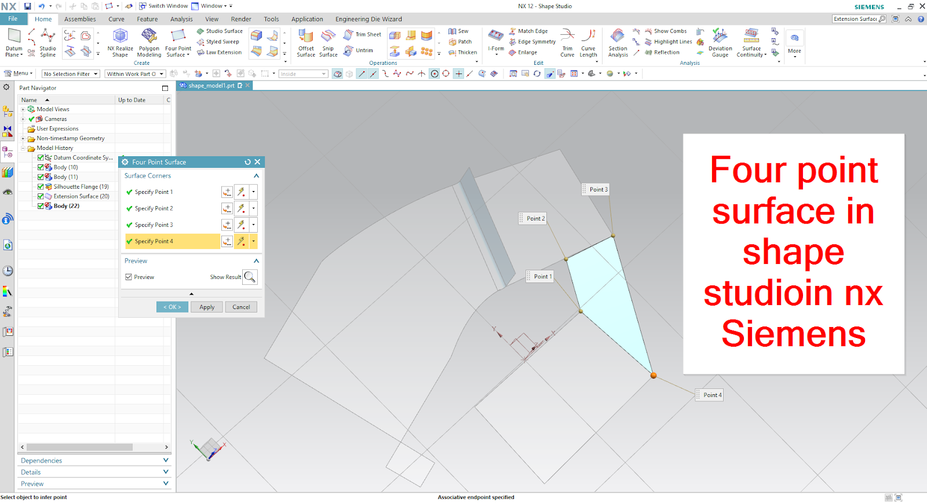
Task: Click the Save icon in title bar
Action: point(27,6)
